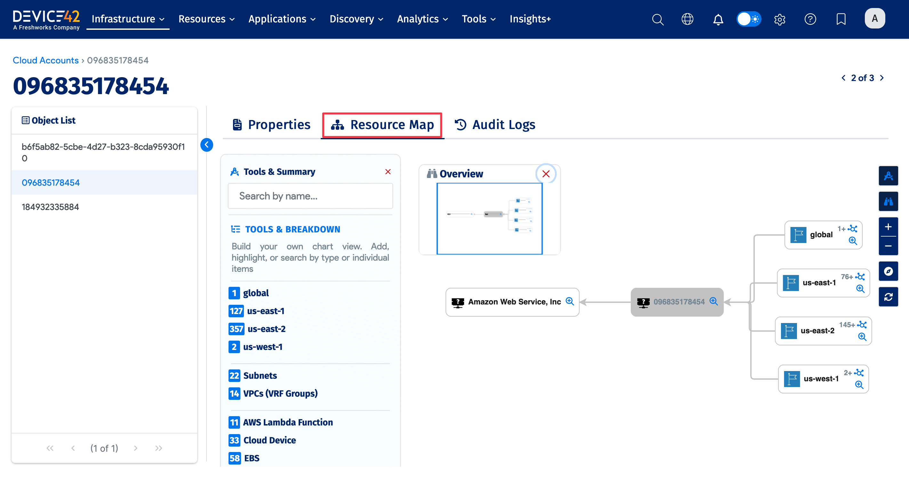
Task: Close the Tools & Summary panel
Action: [x=388, y=172]
